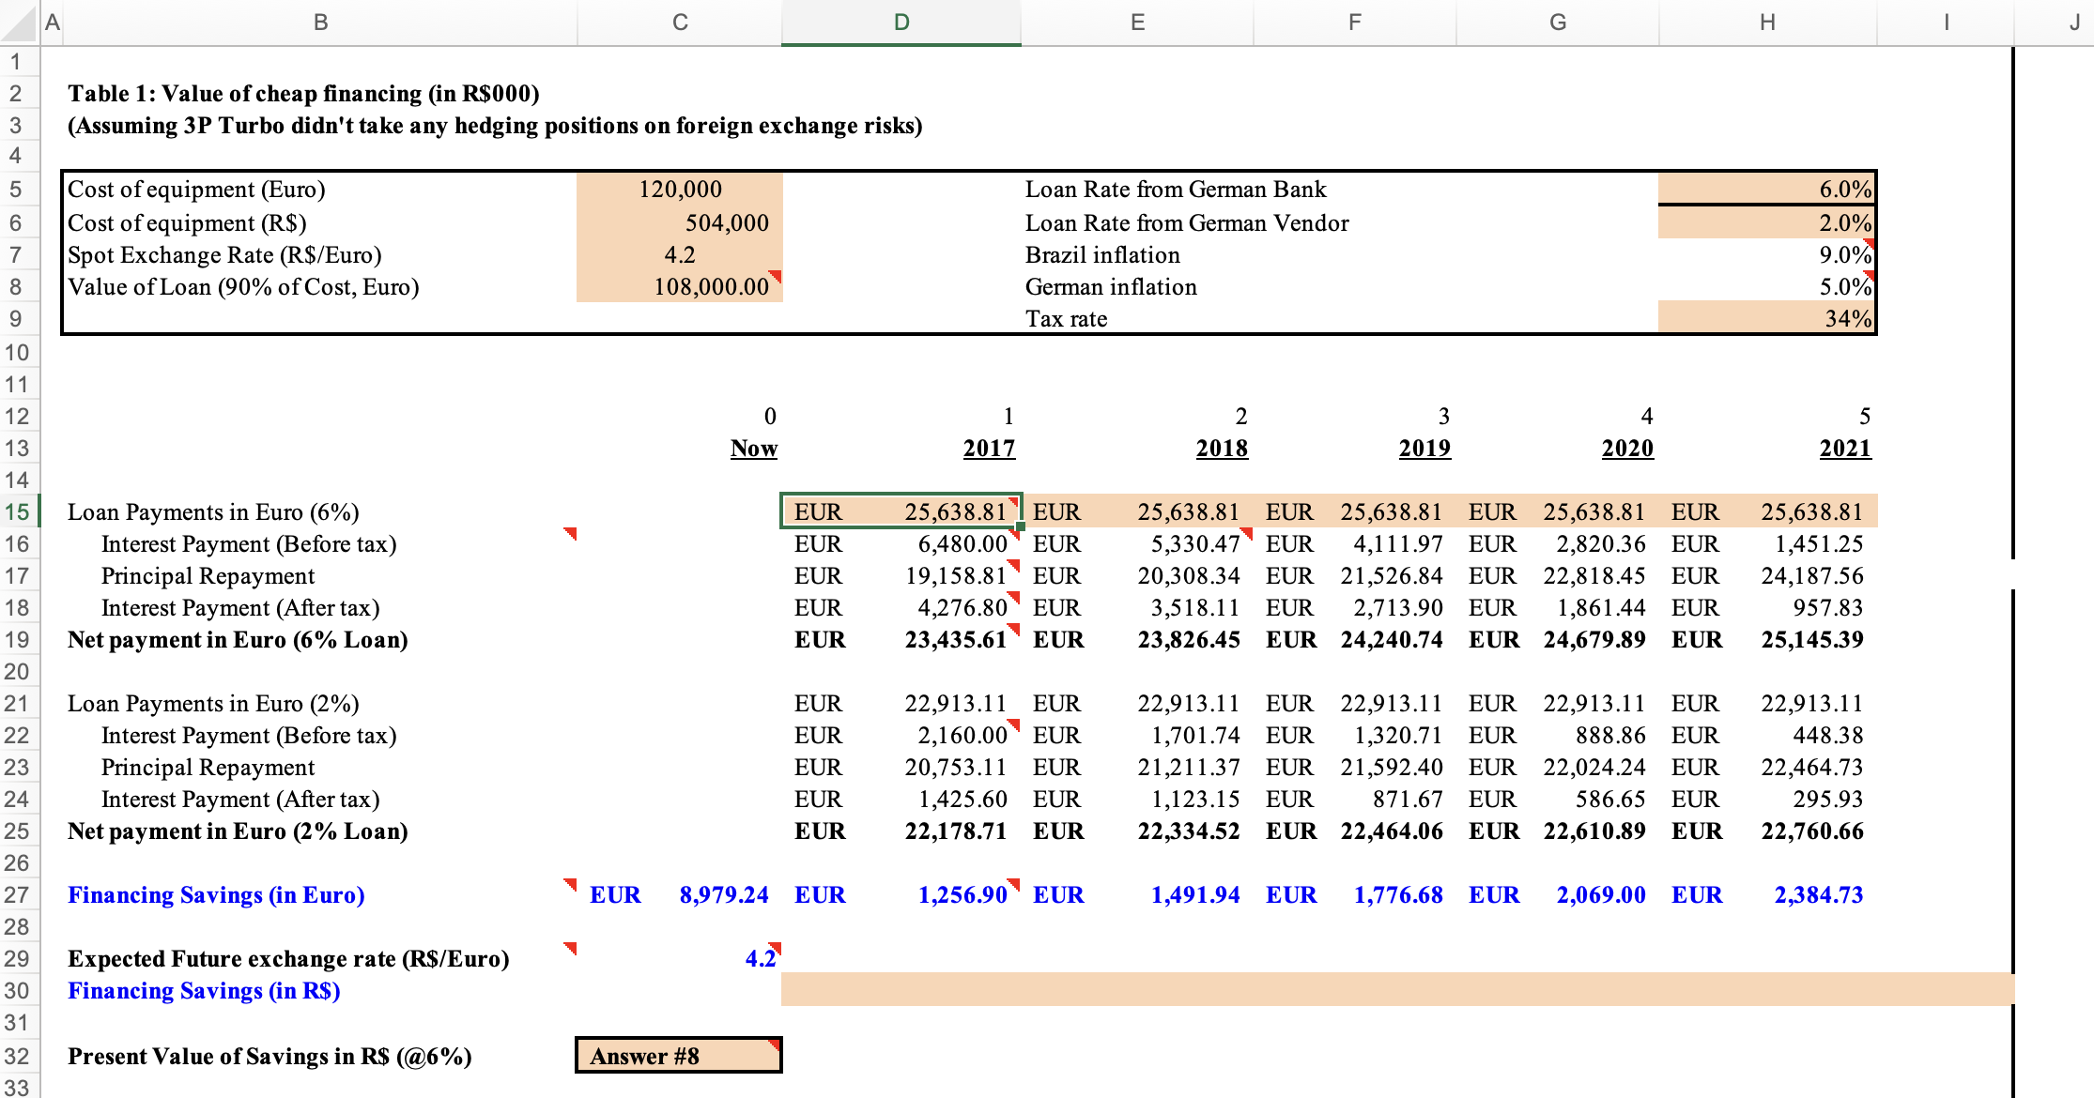Click the select-all triangle in the corner

click(19, 23)
